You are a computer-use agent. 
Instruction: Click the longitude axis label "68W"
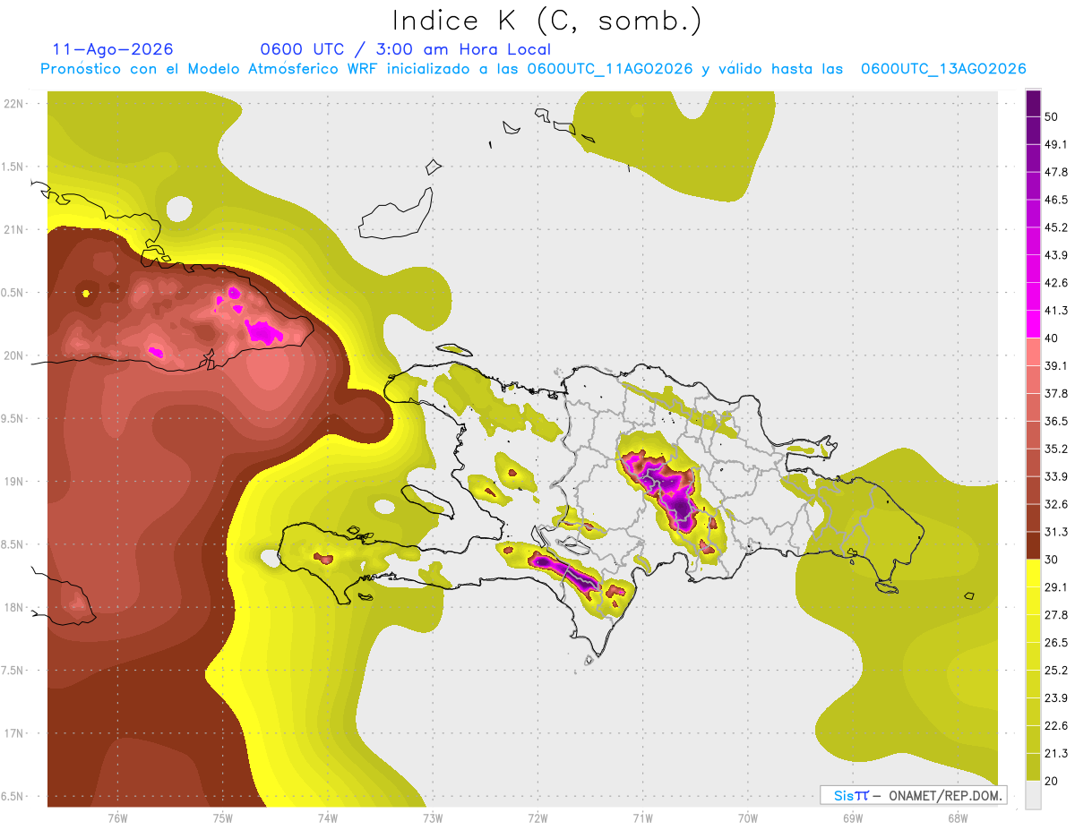click(957, 818)
